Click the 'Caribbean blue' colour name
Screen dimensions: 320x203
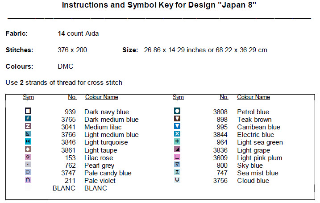point(258,127)
